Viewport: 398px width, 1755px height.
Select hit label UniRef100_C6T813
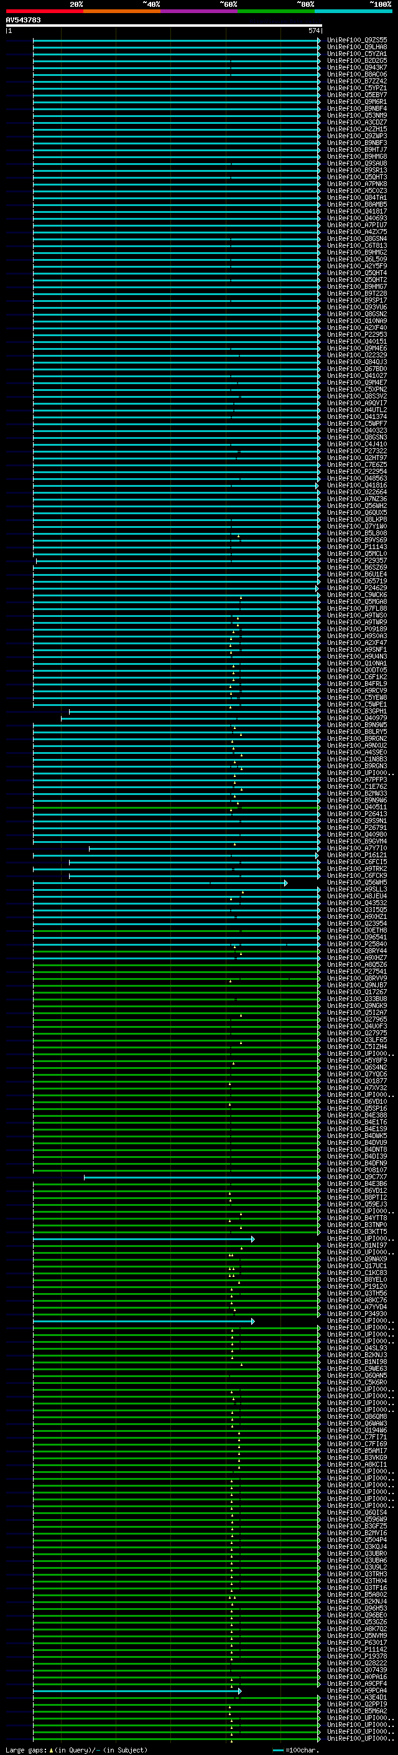point(357,246)
